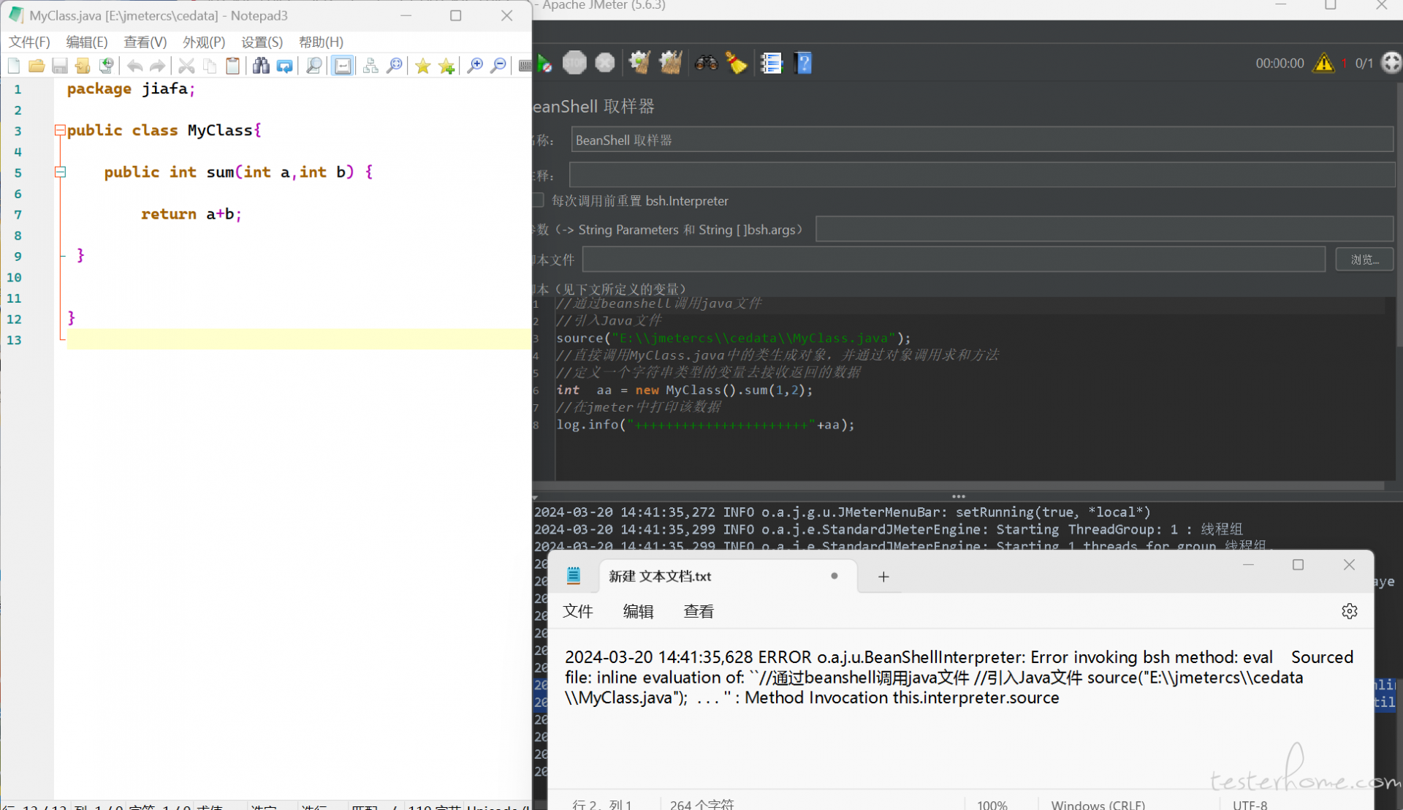Click the New file icon in Notepad3

pyautogui.click(x=14, y=66)
